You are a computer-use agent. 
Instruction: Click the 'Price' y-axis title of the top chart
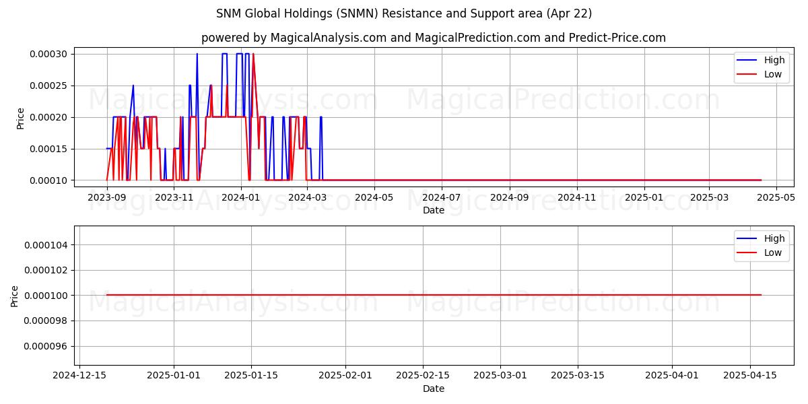[x=20, y=119]
